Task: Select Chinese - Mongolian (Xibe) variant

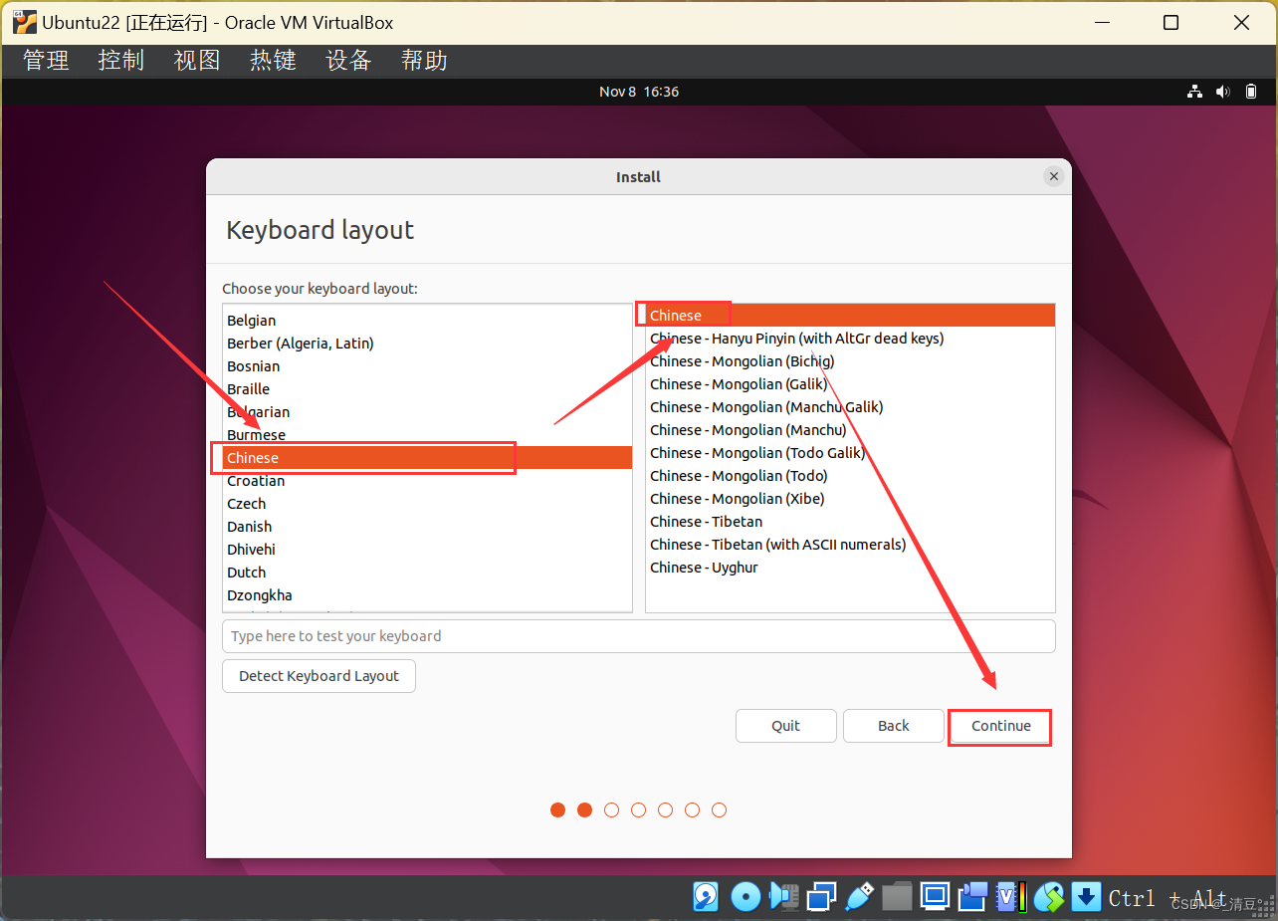Action: point(850,499)
